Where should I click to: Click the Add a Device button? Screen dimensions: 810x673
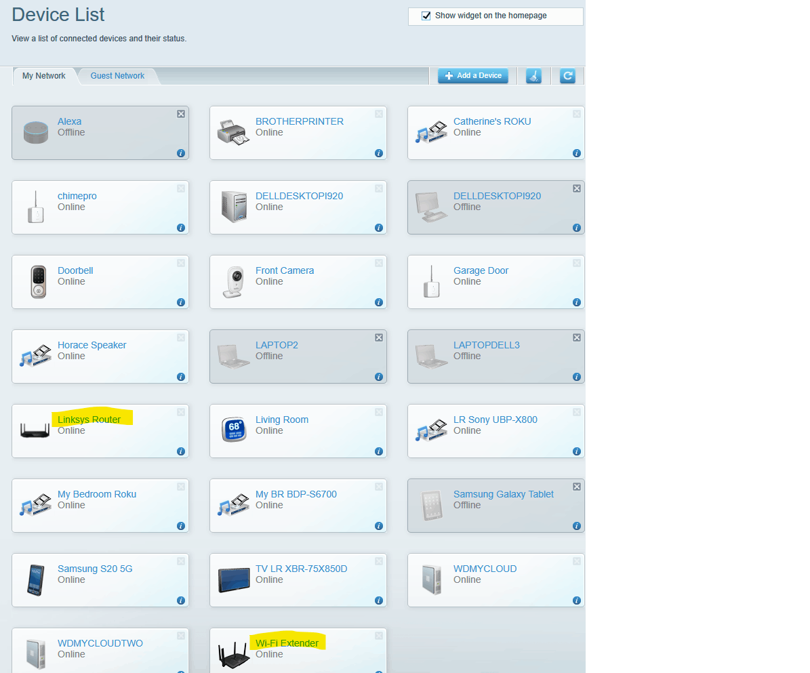click(473, 76)
